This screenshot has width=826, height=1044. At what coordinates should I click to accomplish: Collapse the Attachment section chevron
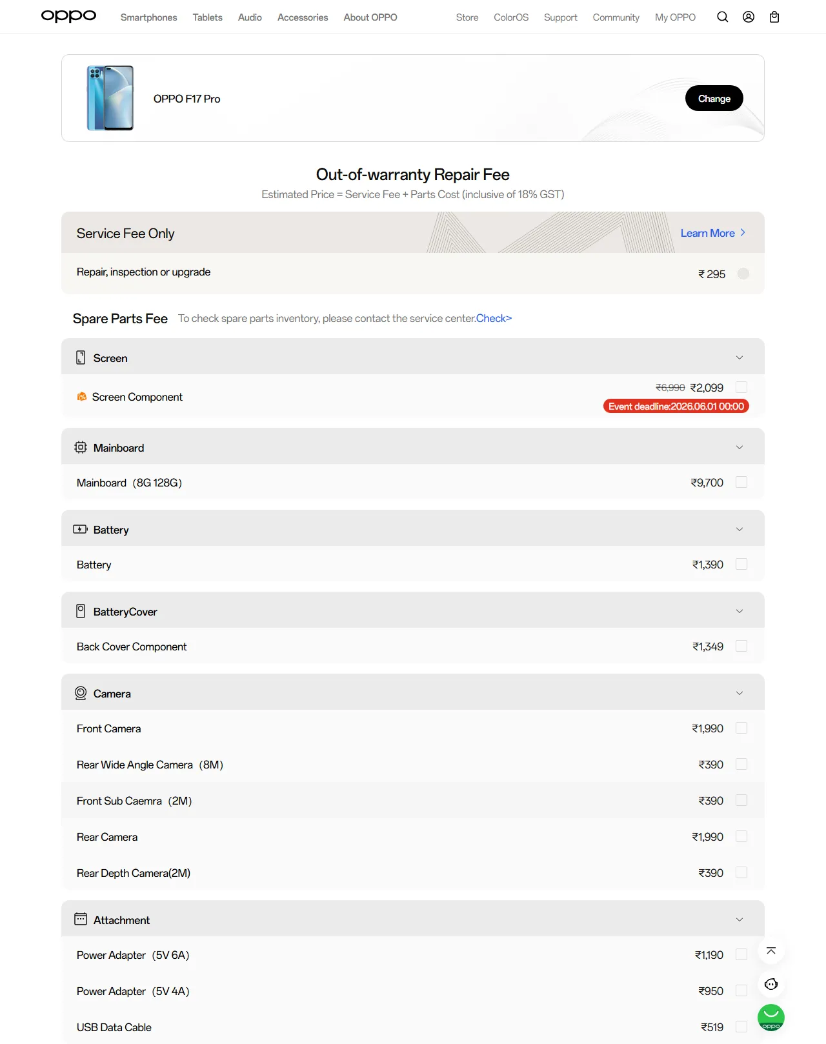click(740, 919)
